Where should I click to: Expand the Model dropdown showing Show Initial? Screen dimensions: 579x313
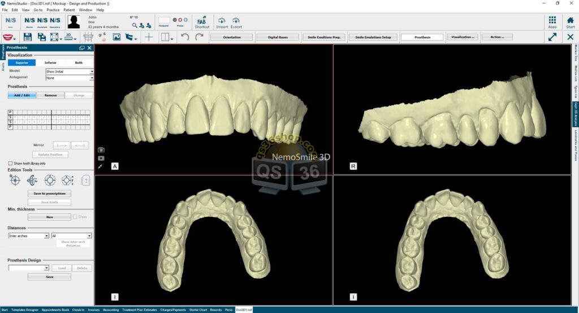pyautogui.click(x=70, y=71)
